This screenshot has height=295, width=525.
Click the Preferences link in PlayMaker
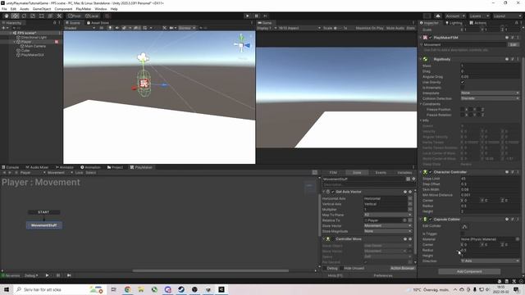[383, 275]
